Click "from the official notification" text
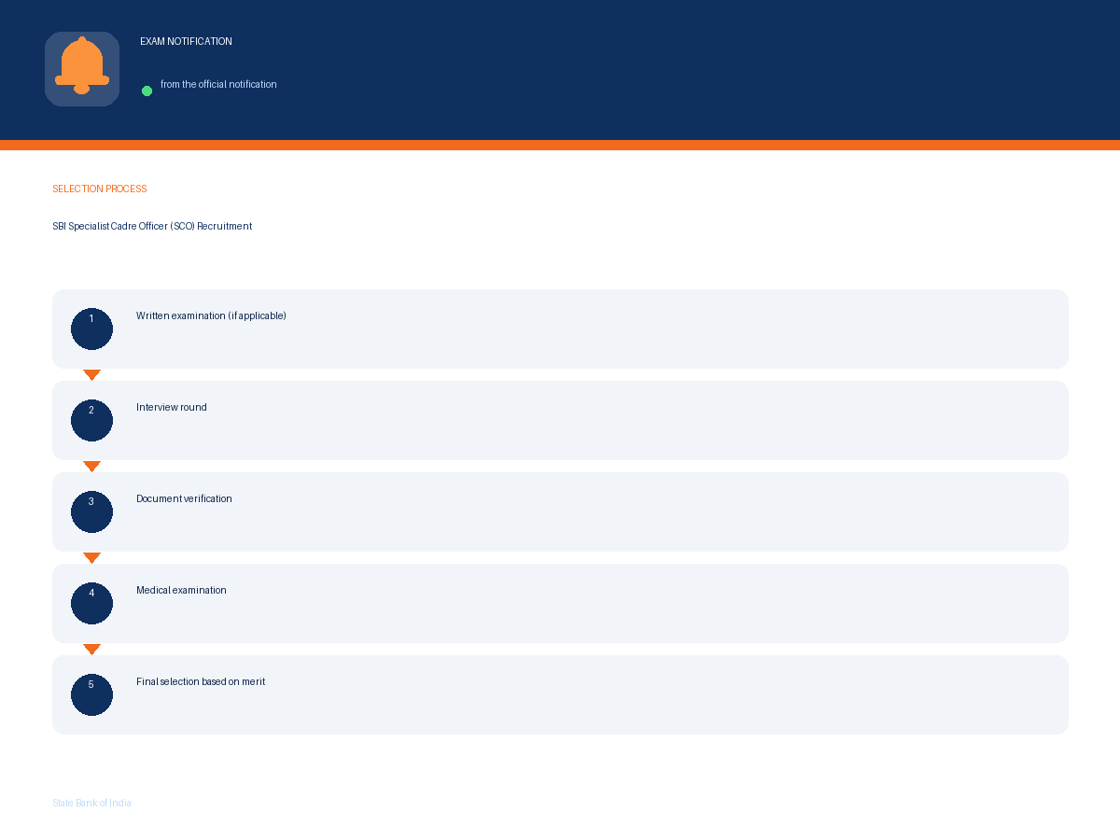Screen dimensions: 1120x840 (218, 84)
